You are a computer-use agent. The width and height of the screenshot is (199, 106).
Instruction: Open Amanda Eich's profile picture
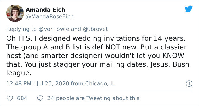[15, 13]
